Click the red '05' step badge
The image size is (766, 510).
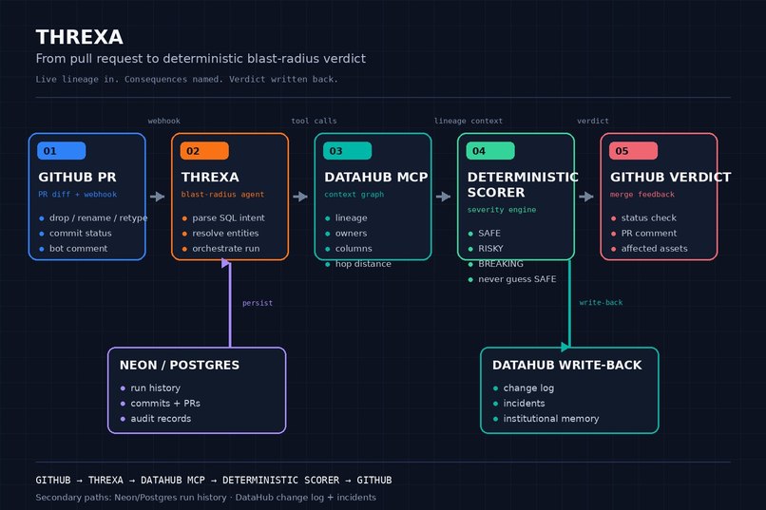click(633, 151)
